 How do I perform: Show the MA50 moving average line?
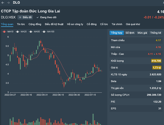[x=30, y=31]
